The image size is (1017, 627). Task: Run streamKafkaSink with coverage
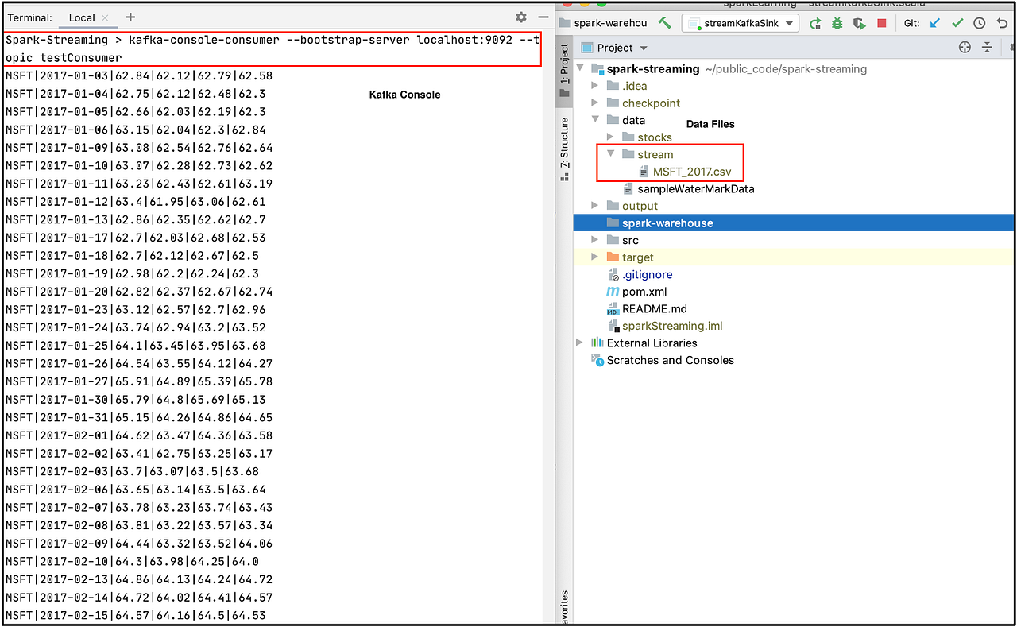[859, 23]
